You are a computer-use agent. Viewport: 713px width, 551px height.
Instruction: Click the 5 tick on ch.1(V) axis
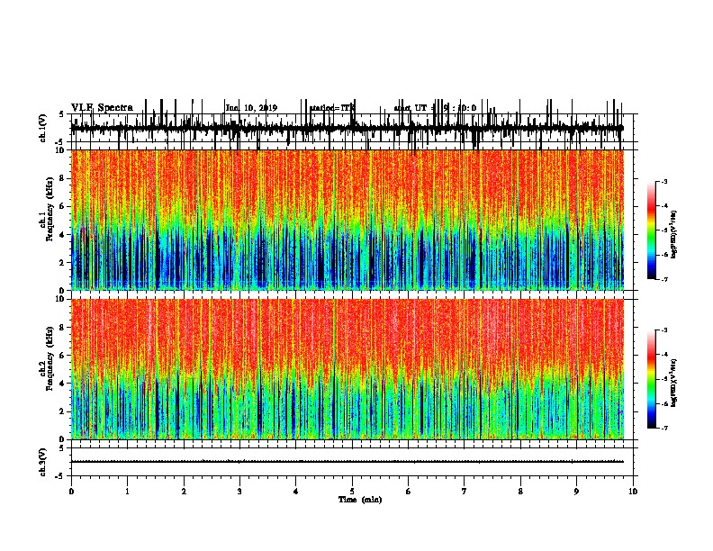pyautogui.click(x=61, y=114)
